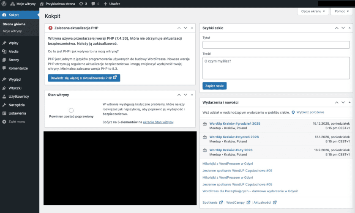Viewport: 355px width, 213px height.
Task: Move Stan witryny widget up
Action: click(x=179, y=95)
